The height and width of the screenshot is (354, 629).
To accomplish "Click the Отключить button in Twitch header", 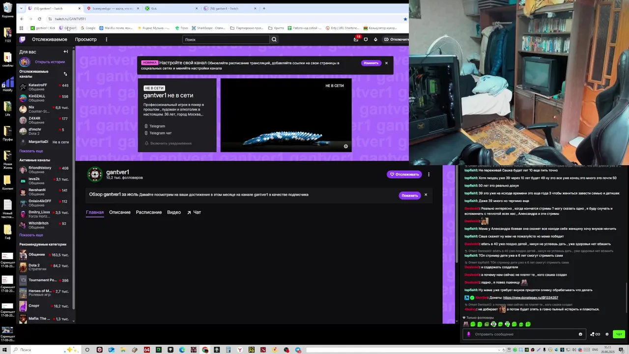I will pyautogui.click(x=396, y=39).
